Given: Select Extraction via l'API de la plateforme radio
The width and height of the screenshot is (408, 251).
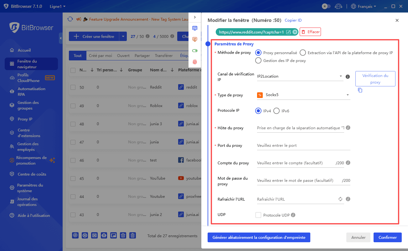Looking at the screenshot, I should point(303,53).
